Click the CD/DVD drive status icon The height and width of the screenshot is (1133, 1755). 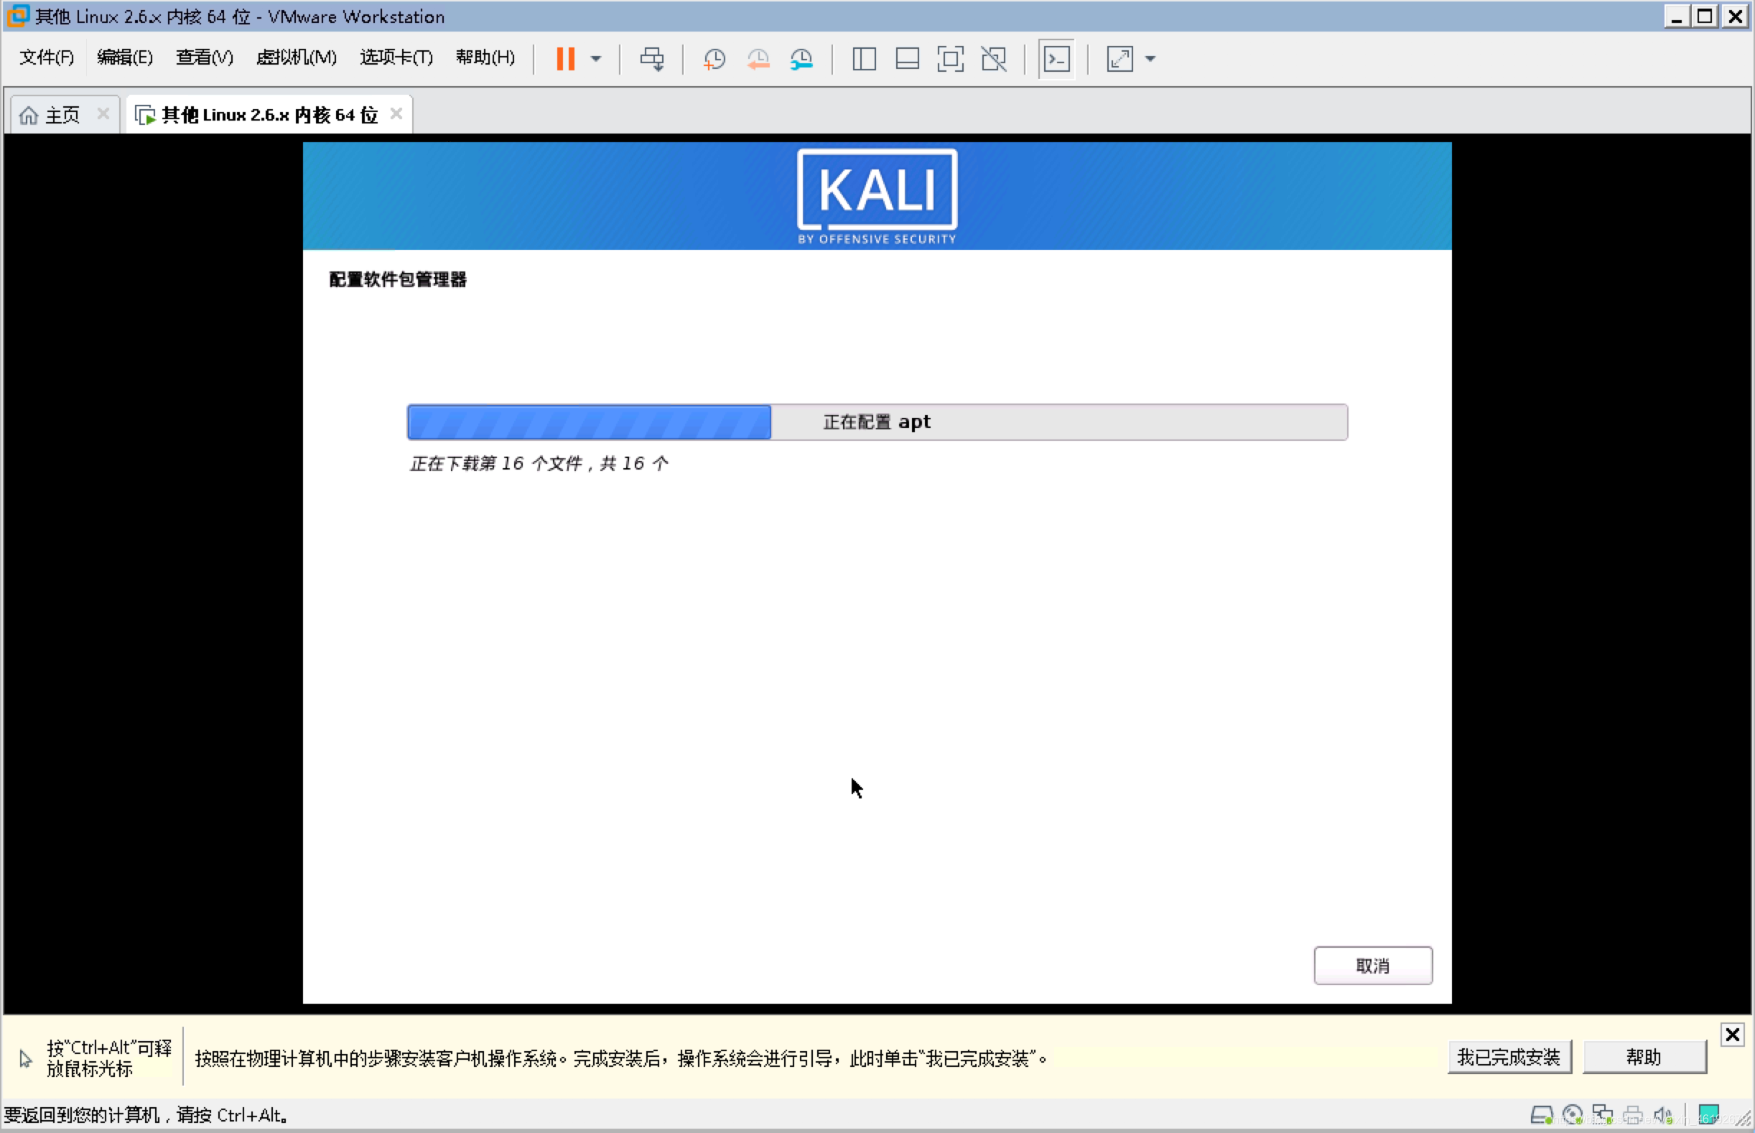click(x=1573, y=1115)
